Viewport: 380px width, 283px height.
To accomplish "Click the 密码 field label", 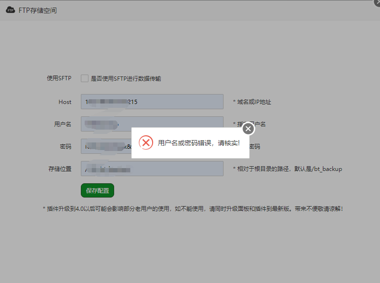I will click(66, 147).
